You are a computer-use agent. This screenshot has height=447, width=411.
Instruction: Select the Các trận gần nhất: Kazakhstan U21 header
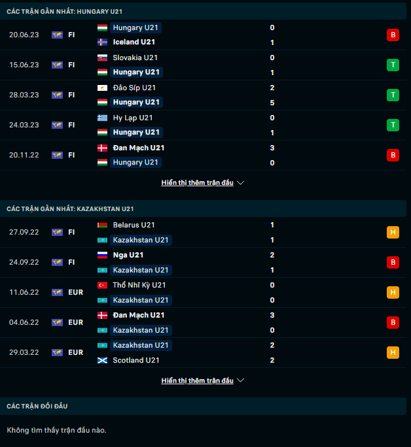pyautogui.click(x=70, y=208)
